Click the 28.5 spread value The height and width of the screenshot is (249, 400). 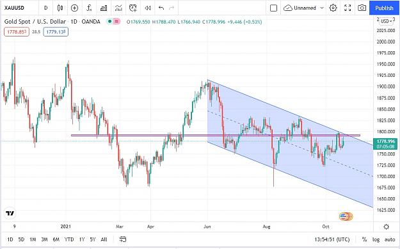click(x=36, y=32)
